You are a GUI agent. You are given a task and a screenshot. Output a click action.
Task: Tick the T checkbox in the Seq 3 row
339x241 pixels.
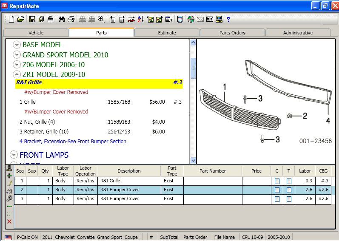[289, 199]
